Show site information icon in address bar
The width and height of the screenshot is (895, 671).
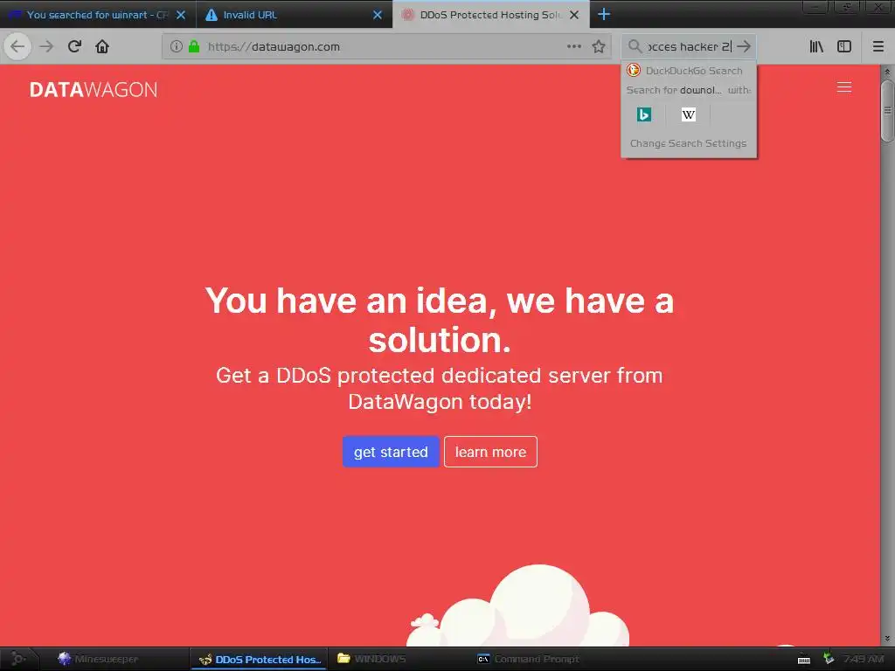pos(177,46)
